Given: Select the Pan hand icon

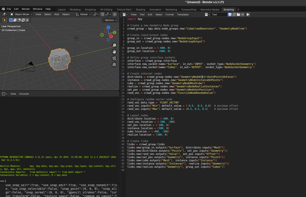Looking at the screenshot, I should tap(114, 52).
